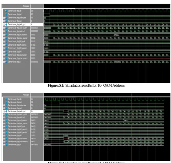Image resolution: width=171 pixels, height=163 pixels.
Task: Click the Messages header in the 64-QAM waveform
Action: tap(26, 95)
